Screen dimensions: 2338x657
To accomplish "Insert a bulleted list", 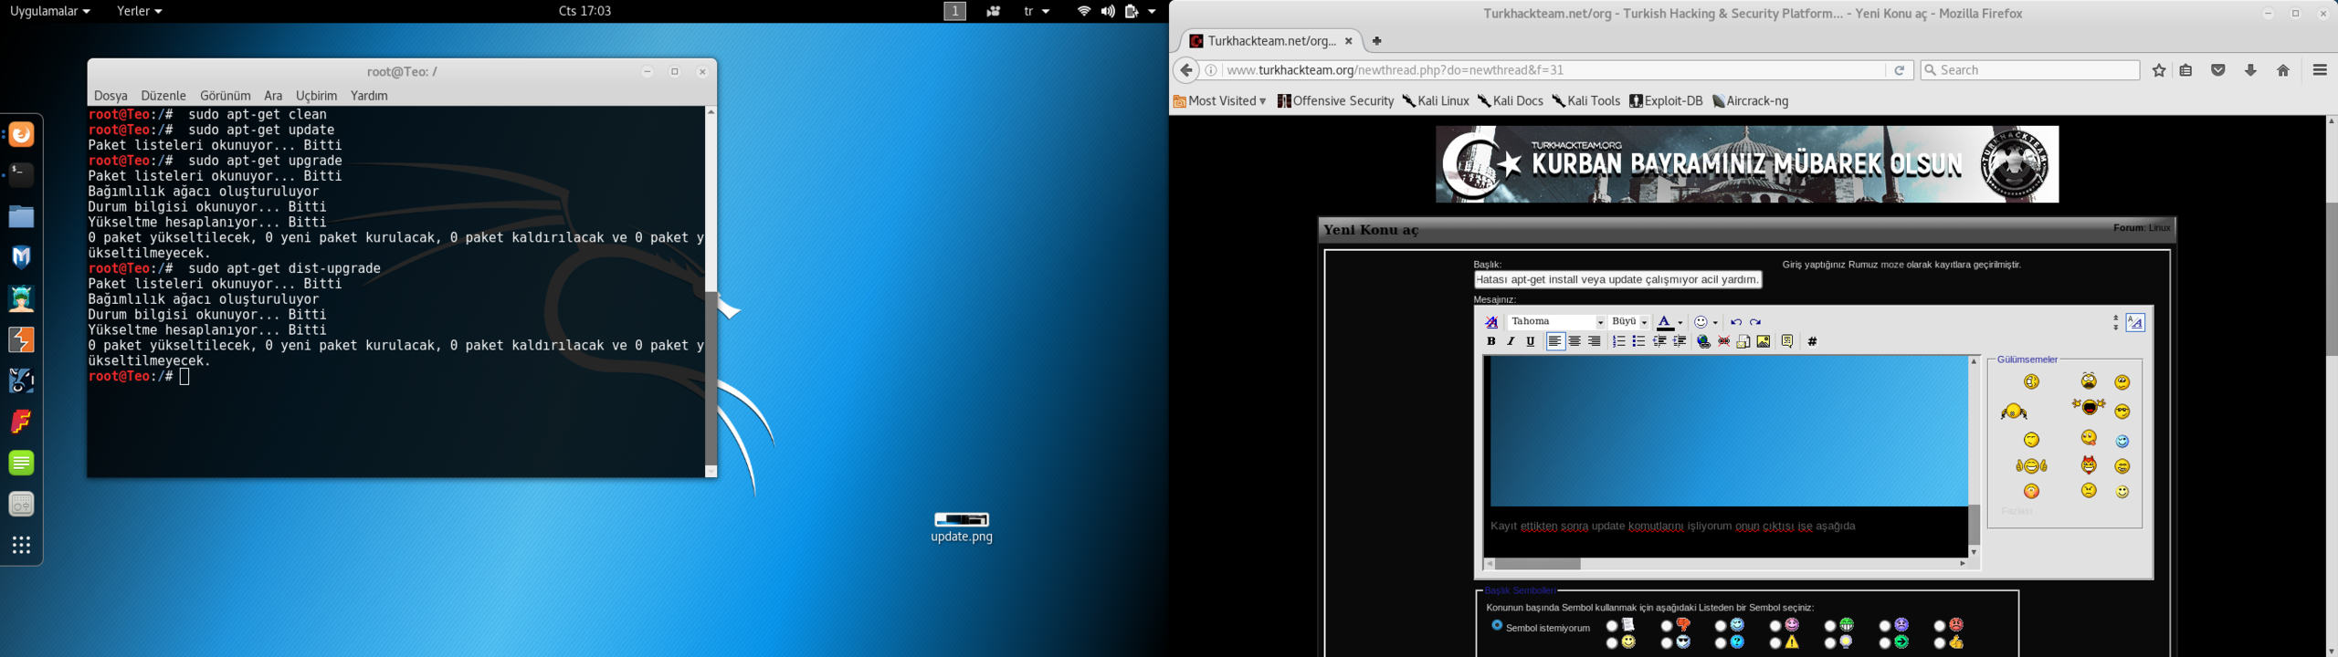I will 1638,341.
